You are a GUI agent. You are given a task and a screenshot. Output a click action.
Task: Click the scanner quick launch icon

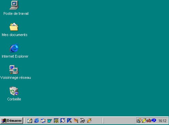click(83, 121)
